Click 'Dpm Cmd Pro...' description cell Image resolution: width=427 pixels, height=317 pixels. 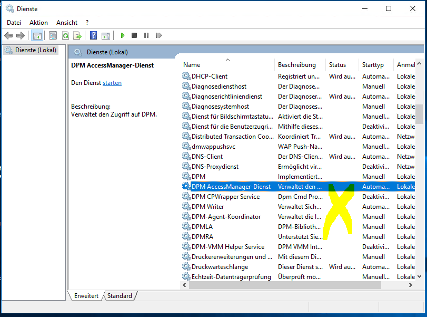click(x=300, y=196)
